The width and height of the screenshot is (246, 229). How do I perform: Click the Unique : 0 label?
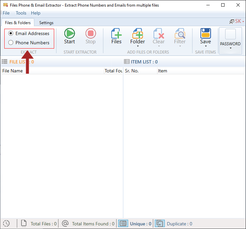click(x=141, y=224)
